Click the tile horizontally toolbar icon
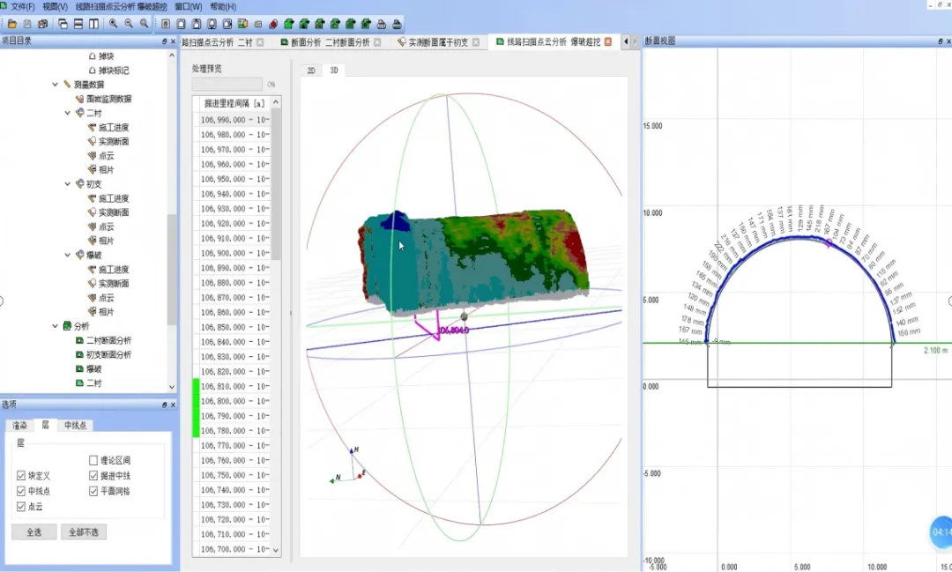The height and width of the screenshot is (572, 952). pos(78,24)
